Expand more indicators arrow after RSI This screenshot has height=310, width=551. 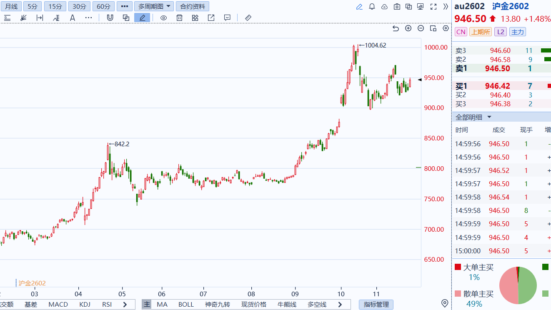point(125,305)
